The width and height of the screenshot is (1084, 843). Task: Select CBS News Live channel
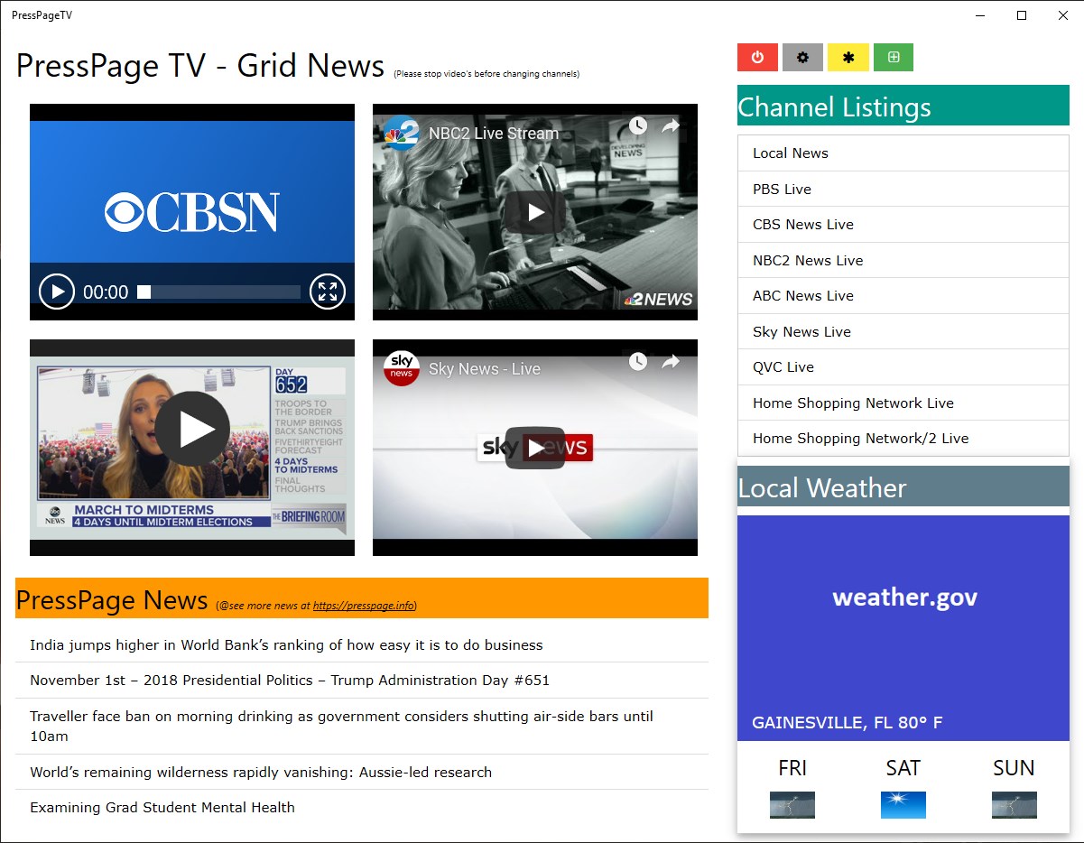[x=903, y=225]
